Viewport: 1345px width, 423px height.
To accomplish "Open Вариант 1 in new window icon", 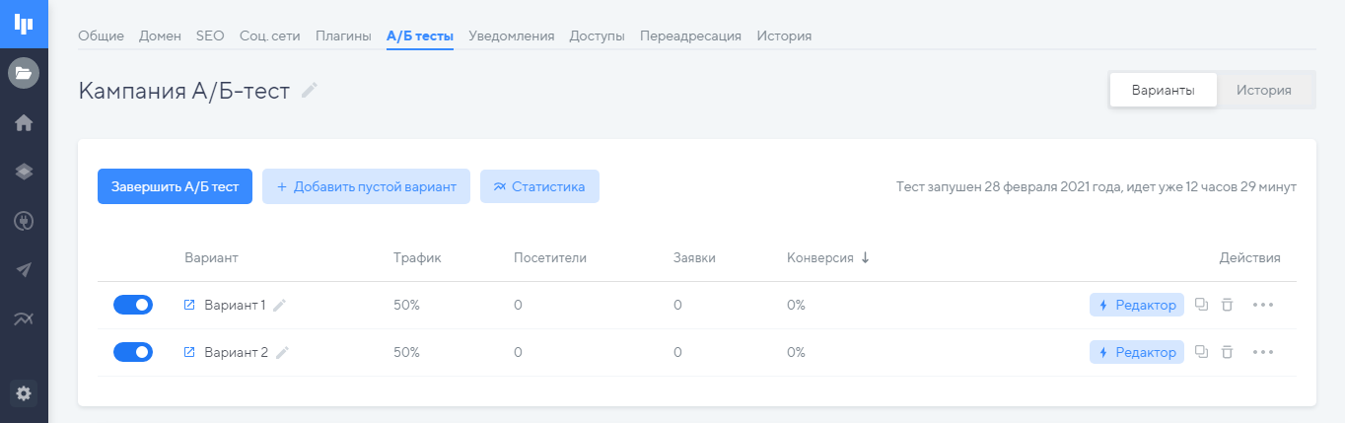I will point(190,305).
